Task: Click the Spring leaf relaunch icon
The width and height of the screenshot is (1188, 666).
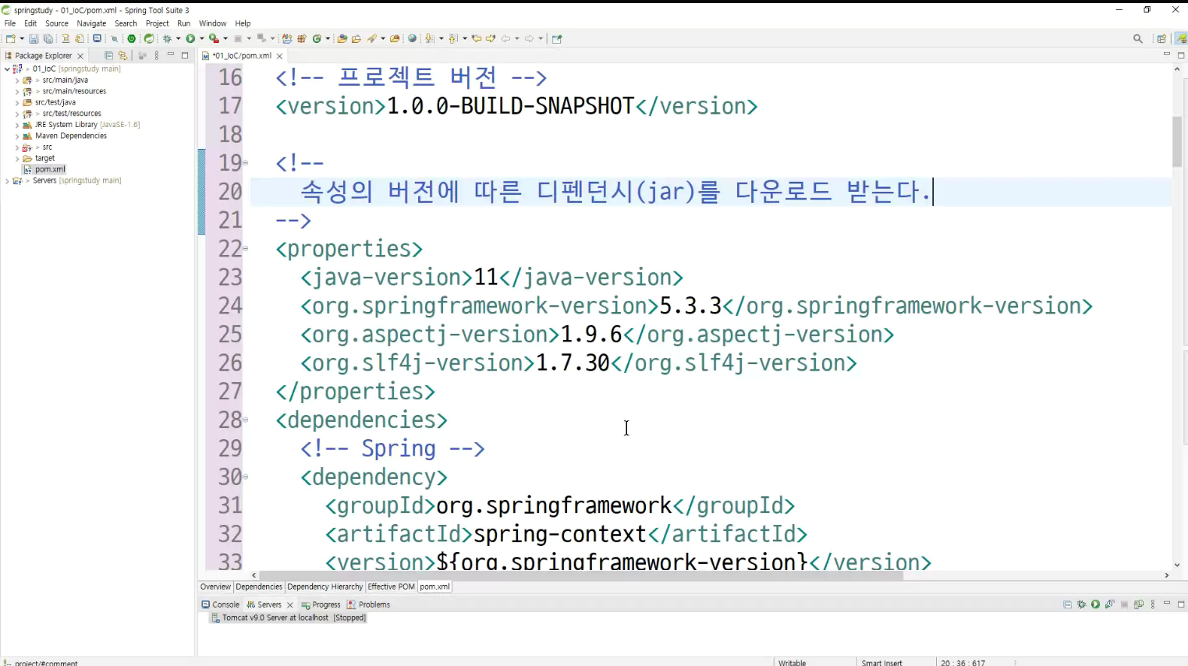Action: click(x=148, y=38)
